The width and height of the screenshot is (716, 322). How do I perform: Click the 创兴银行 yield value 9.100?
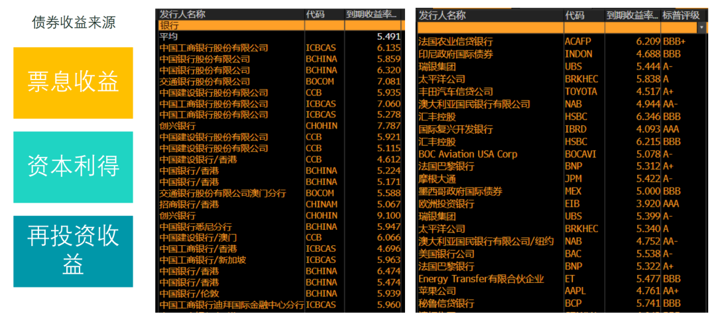[388, 215]
